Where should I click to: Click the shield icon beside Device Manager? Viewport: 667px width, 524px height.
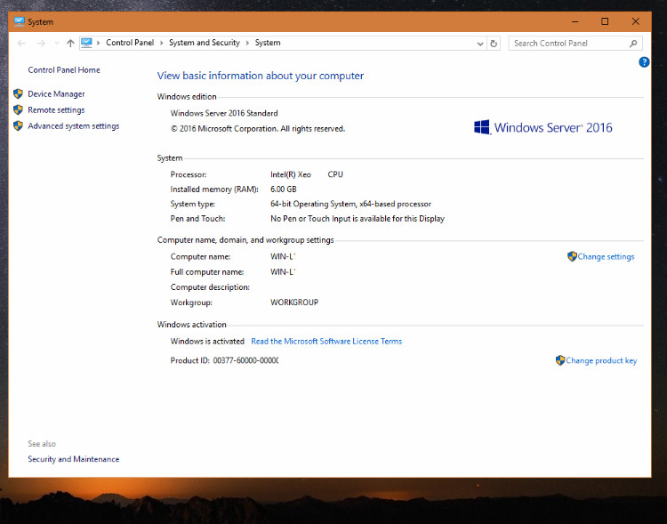18,93
